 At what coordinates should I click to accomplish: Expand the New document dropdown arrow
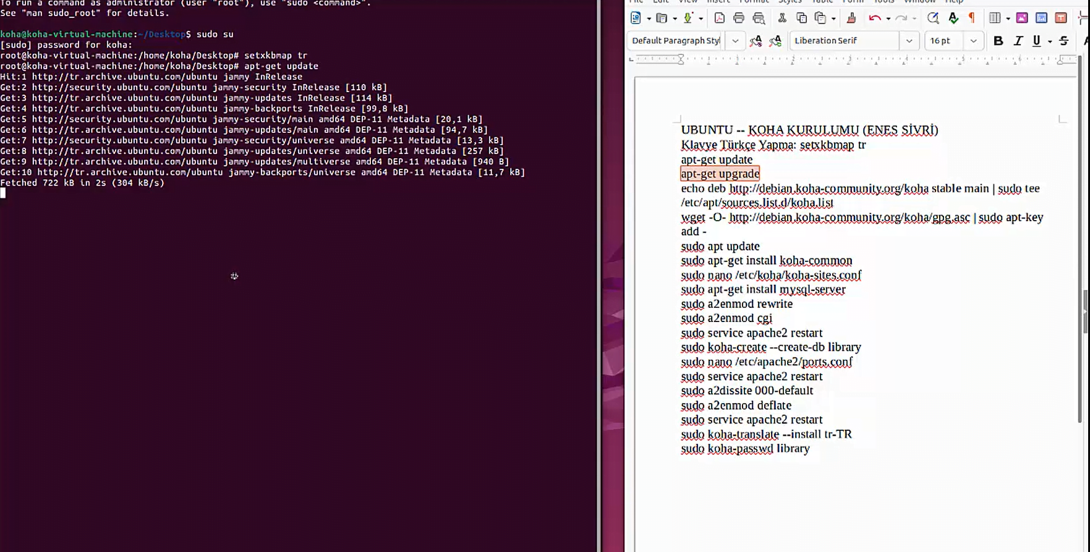point(648,19)
